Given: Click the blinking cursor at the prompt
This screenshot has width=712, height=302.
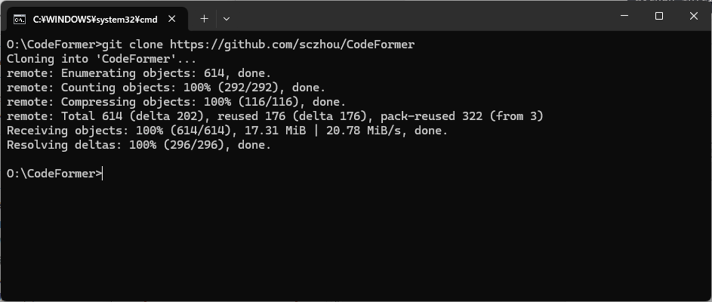Looking at the screenshot, I should click(102, 173).
